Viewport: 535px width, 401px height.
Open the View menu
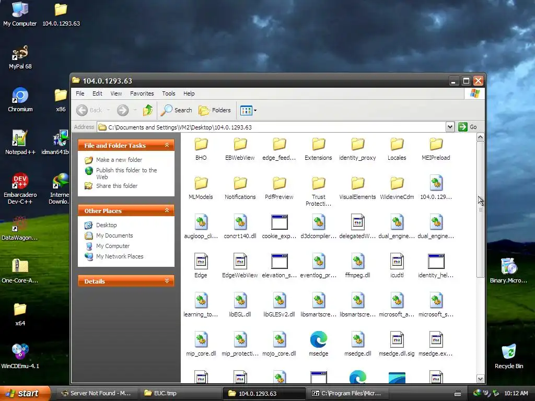(116, 93)
